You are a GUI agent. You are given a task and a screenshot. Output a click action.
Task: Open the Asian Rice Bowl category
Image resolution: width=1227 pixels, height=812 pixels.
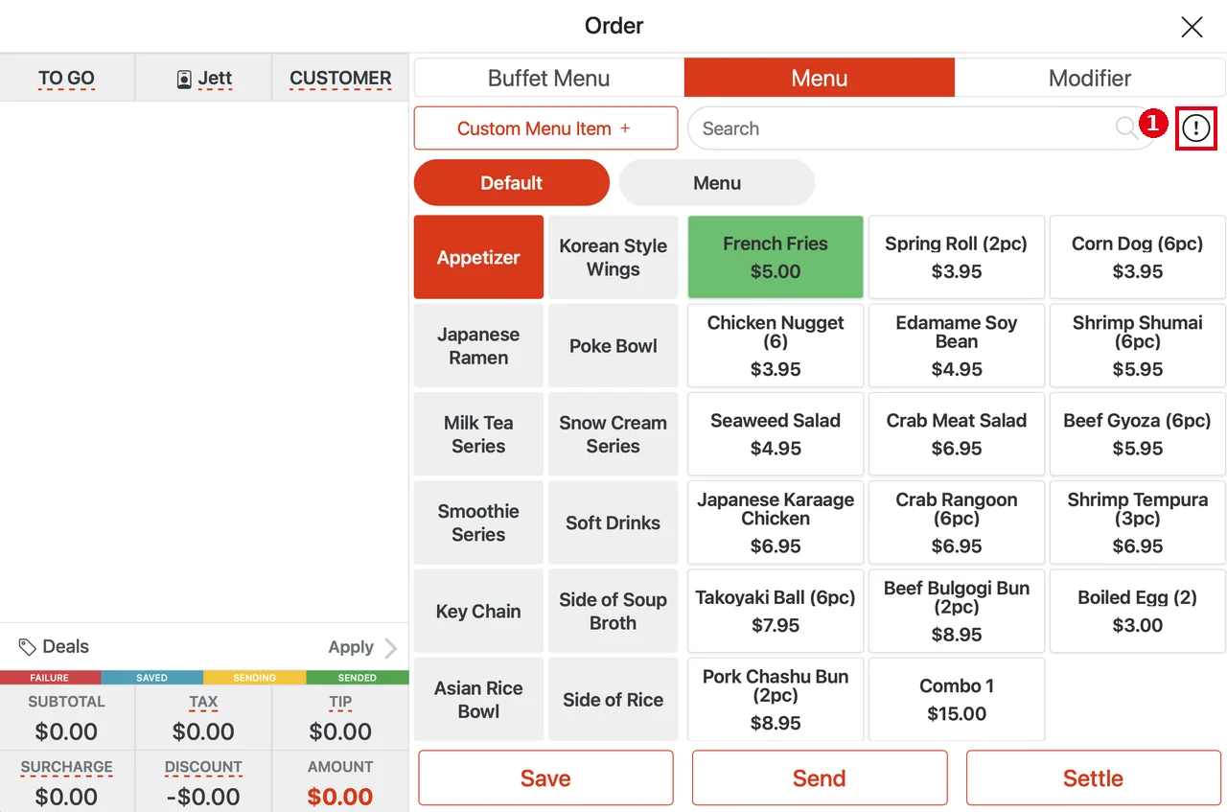[478, 699]
